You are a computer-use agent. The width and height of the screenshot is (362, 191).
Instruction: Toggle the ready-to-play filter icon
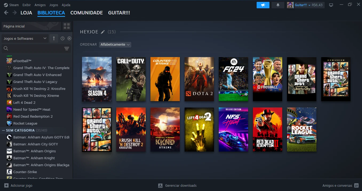(69, 38)
